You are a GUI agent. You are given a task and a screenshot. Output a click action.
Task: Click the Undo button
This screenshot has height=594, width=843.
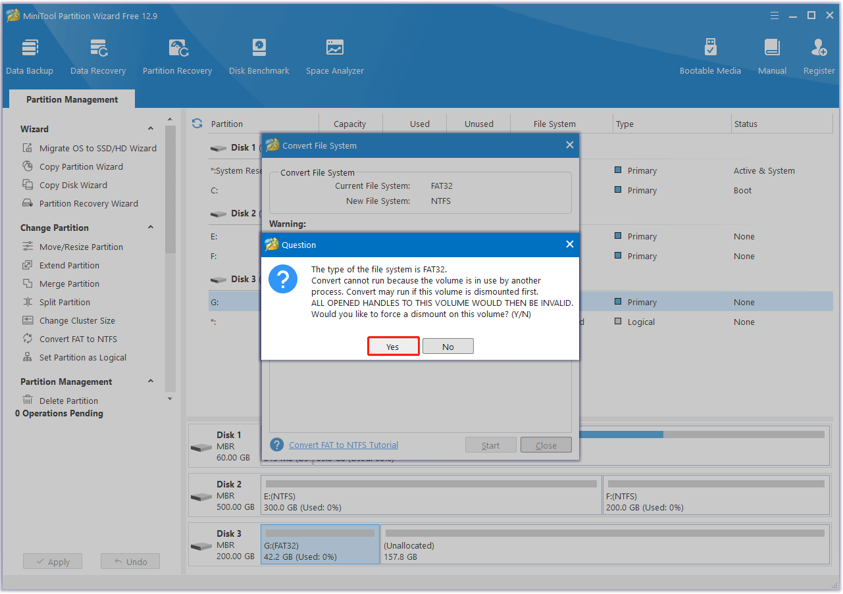point(130,562)
